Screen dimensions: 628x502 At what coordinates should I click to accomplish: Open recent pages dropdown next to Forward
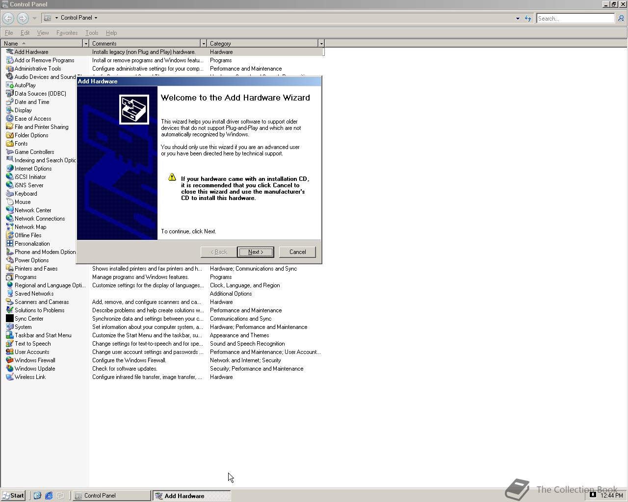tap(34, 18)
